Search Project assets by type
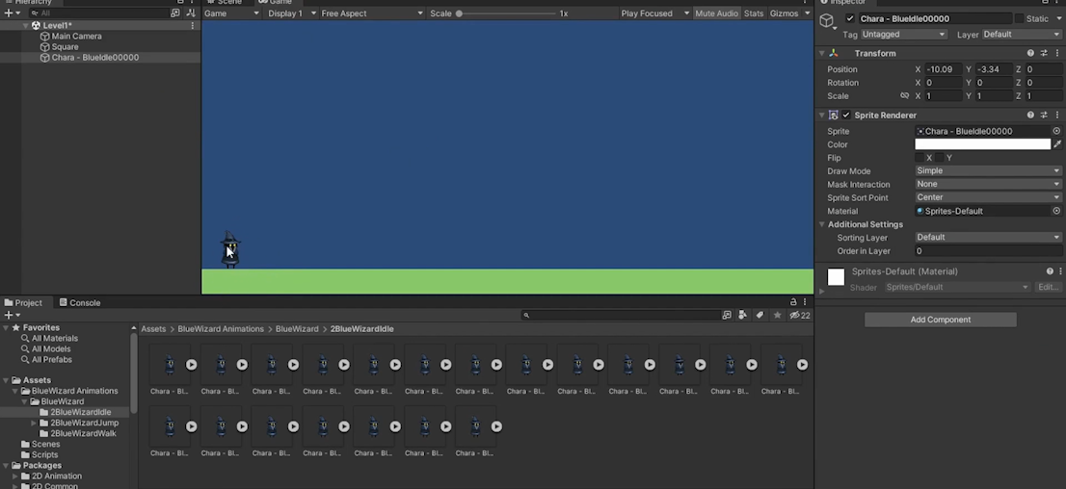1066x489 pixels. (742, 315)
